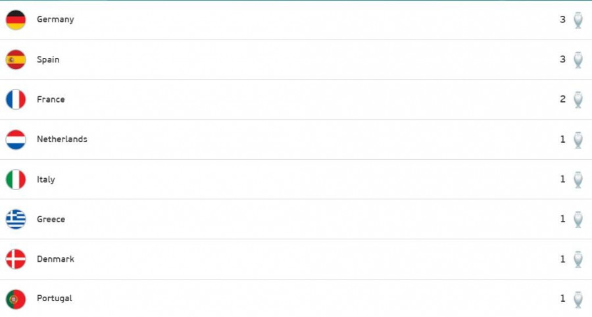Select the Netherlands team name
The image size is (592, 317).
62,139
